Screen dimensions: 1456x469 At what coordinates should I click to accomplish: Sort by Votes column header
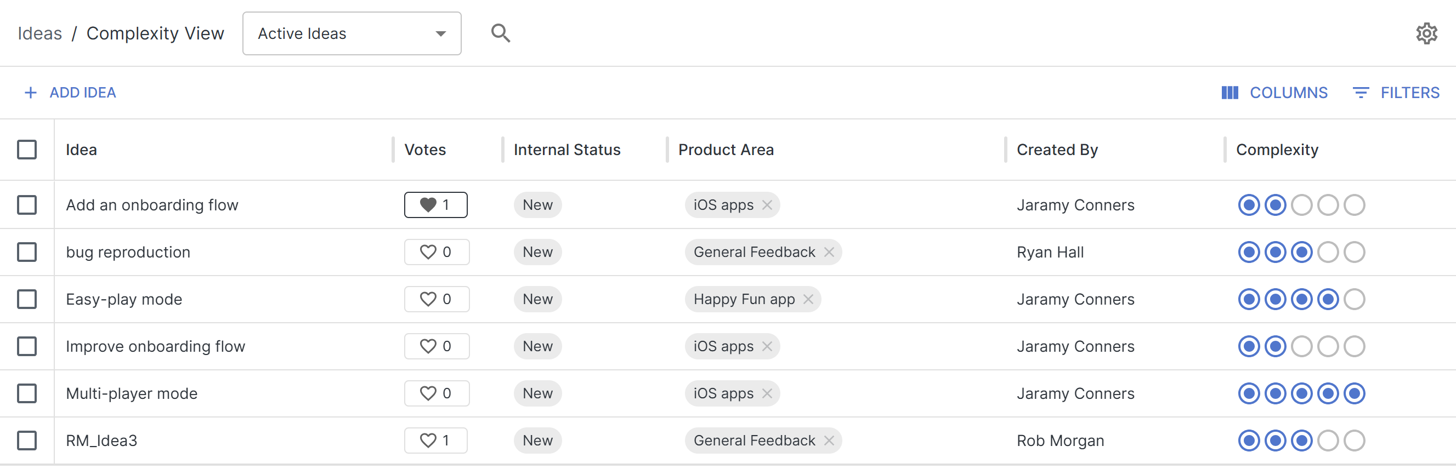[x=425, y=150]
